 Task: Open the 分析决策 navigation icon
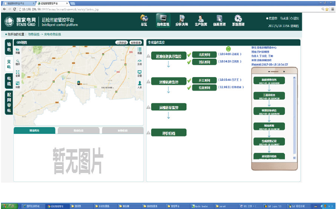pyautogui.click(x=181, y=19)
